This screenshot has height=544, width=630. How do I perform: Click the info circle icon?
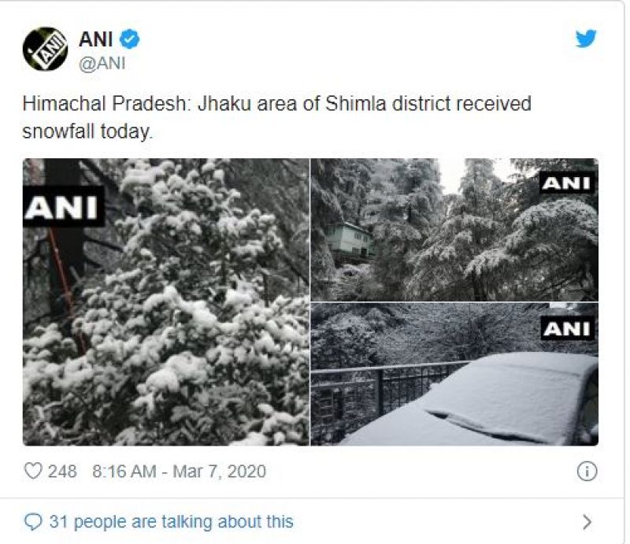click(586, 472)
